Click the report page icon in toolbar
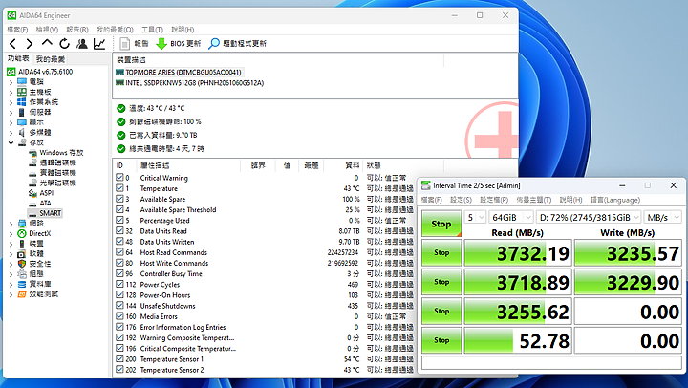The height and width of the screenshot is (388, 688). [x=124, y=43]
